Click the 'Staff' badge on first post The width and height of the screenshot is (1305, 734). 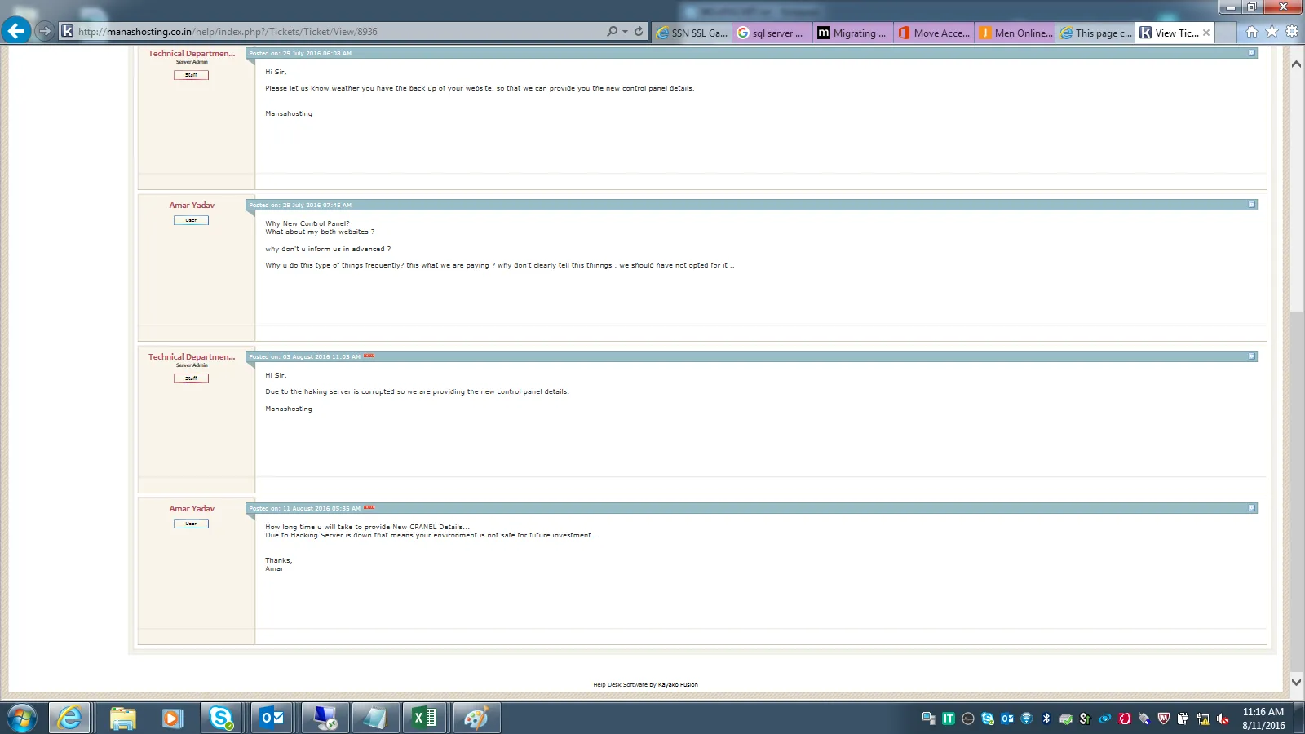(191, 75)
